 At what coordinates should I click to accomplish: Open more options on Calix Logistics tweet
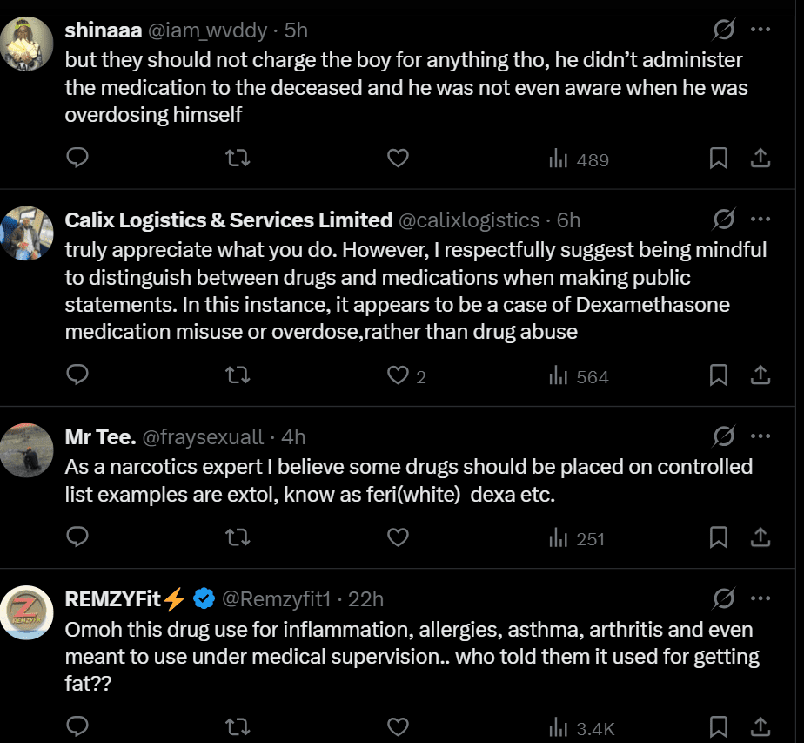coord(760,220)
